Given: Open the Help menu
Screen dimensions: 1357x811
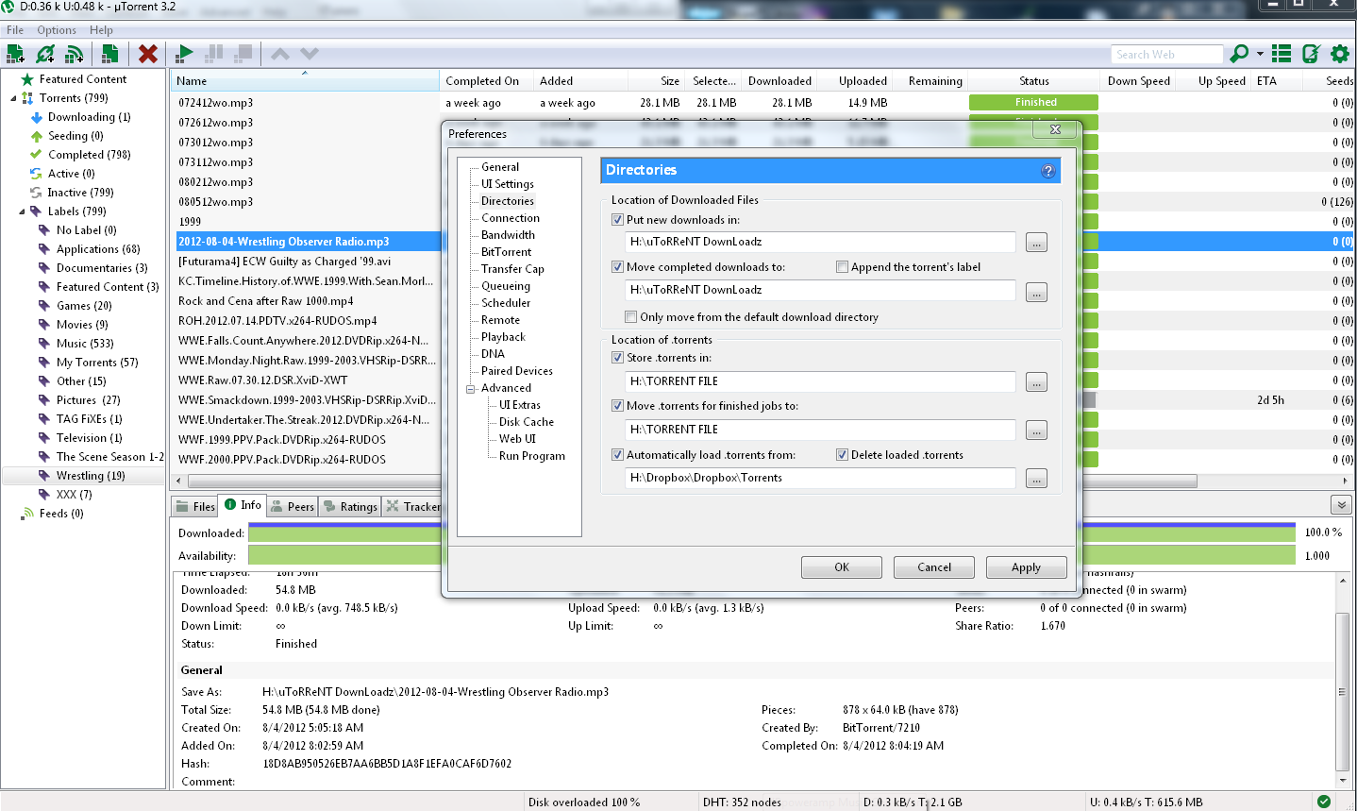Looking at the screenshot, I should (101, 30).
